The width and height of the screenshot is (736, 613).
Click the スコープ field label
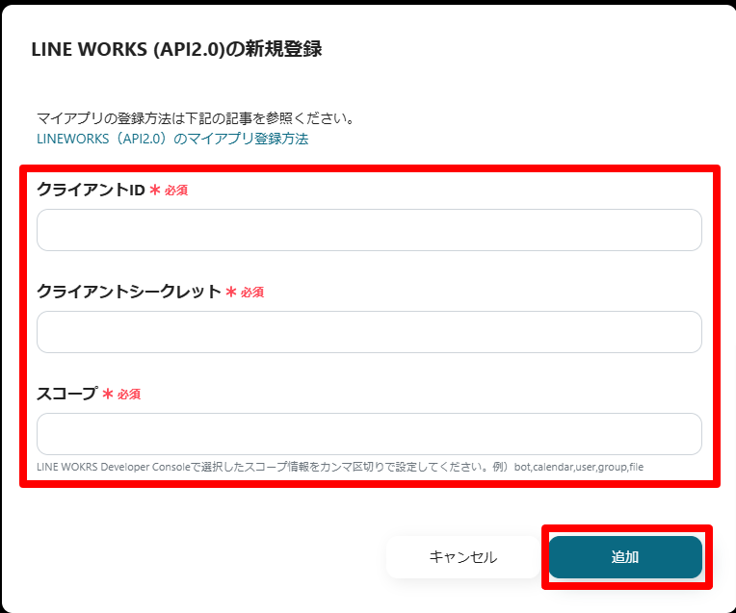point(67,393)
